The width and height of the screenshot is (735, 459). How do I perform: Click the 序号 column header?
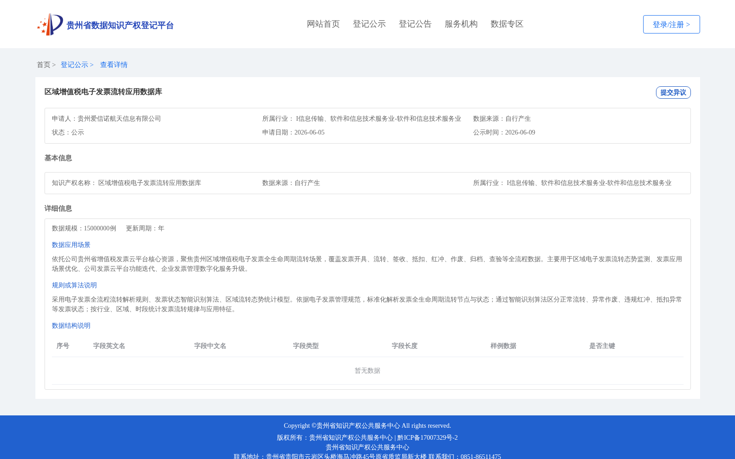(63, 346)
